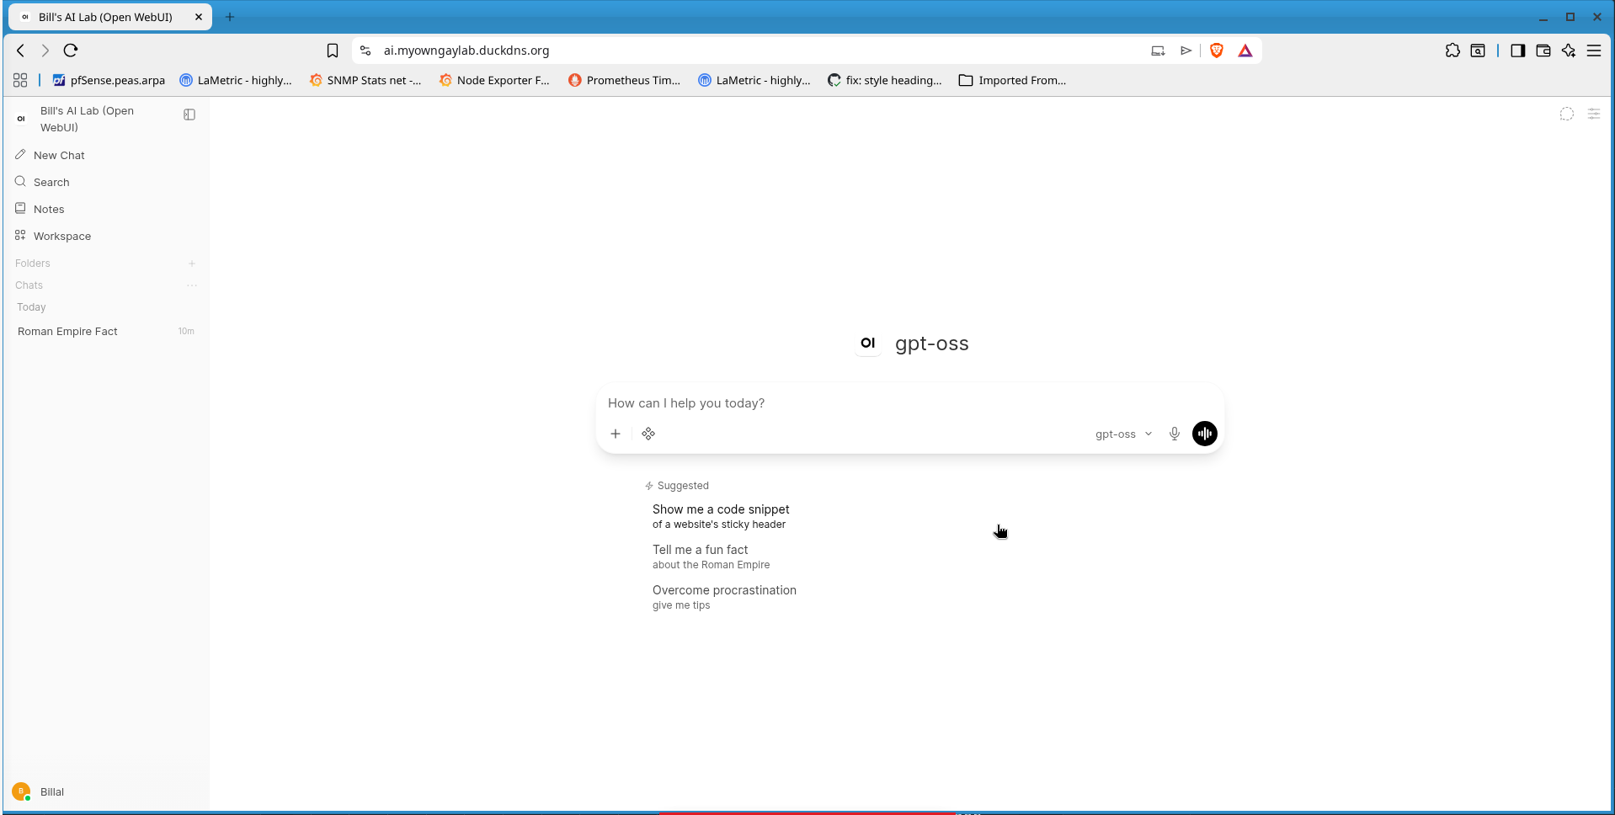
Task: Open the Chats section options menu
Action: [x=192, y=285]
